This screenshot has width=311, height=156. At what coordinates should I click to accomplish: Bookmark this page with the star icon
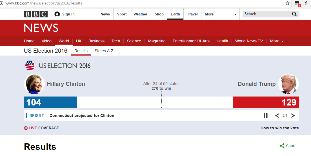[288, 3]
